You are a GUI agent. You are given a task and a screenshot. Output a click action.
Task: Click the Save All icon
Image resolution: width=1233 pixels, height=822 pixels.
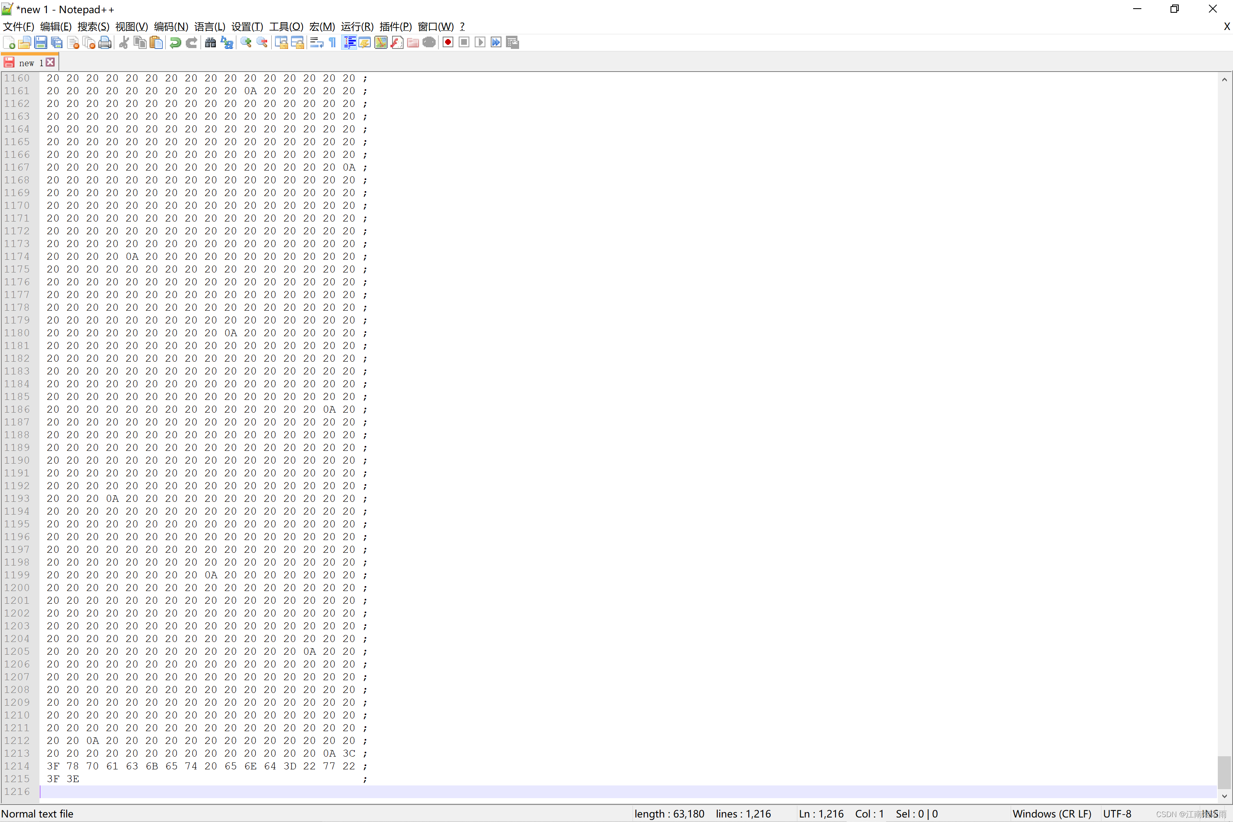57,42
